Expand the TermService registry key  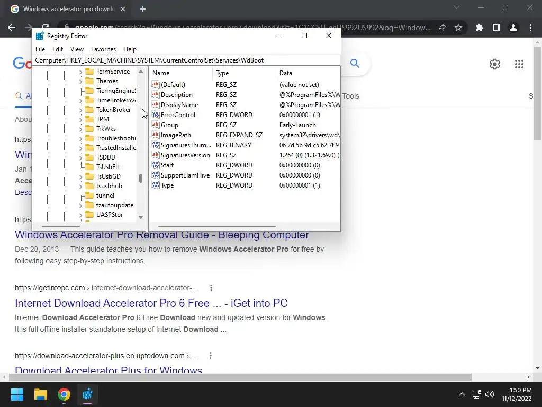(80, 72)
